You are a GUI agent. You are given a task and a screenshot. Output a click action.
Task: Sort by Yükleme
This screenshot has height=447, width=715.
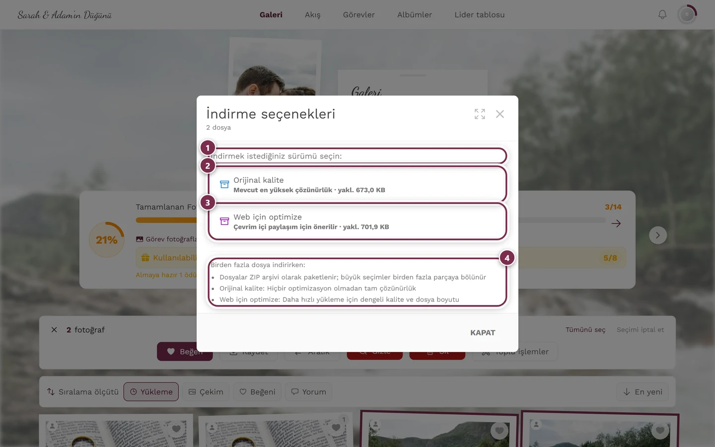(x=151, y=392)
